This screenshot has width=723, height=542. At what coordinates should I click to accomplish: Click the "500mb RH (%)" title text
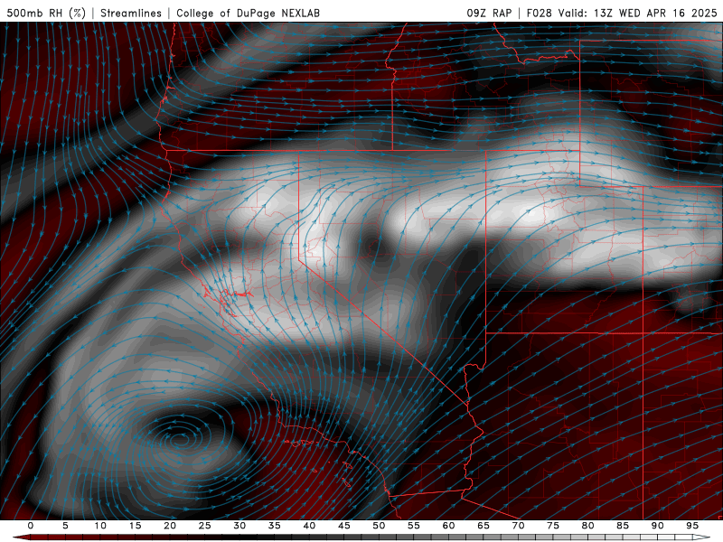[x=46, y=13]
